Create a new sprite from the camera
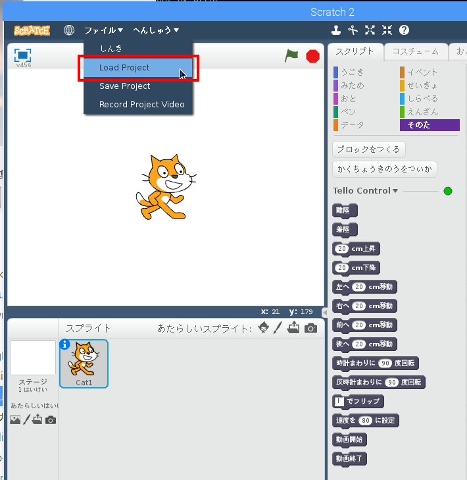467x480 pixels. pos(310,328)
